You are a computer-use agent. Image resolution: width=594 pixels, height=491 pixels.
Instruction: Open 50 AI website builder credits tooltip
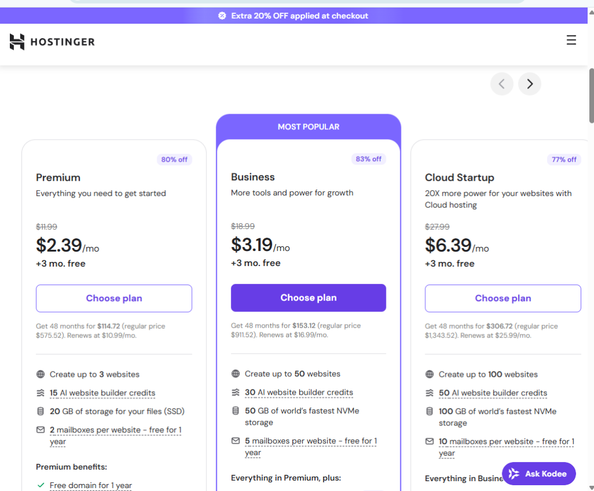point(493,393)
